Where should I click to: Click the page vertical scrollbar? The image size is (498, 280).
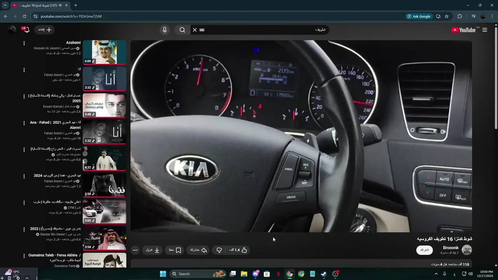click(x=496, y=78)
